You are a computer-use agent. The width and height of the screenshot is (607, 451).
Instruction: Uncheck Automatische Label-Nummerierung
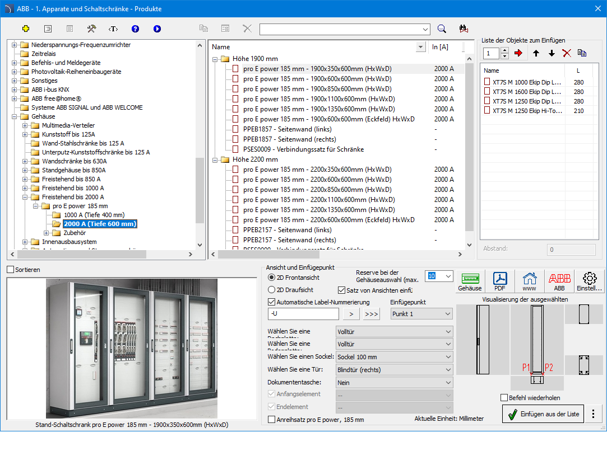pyautogui.click(x=272, y=302)
